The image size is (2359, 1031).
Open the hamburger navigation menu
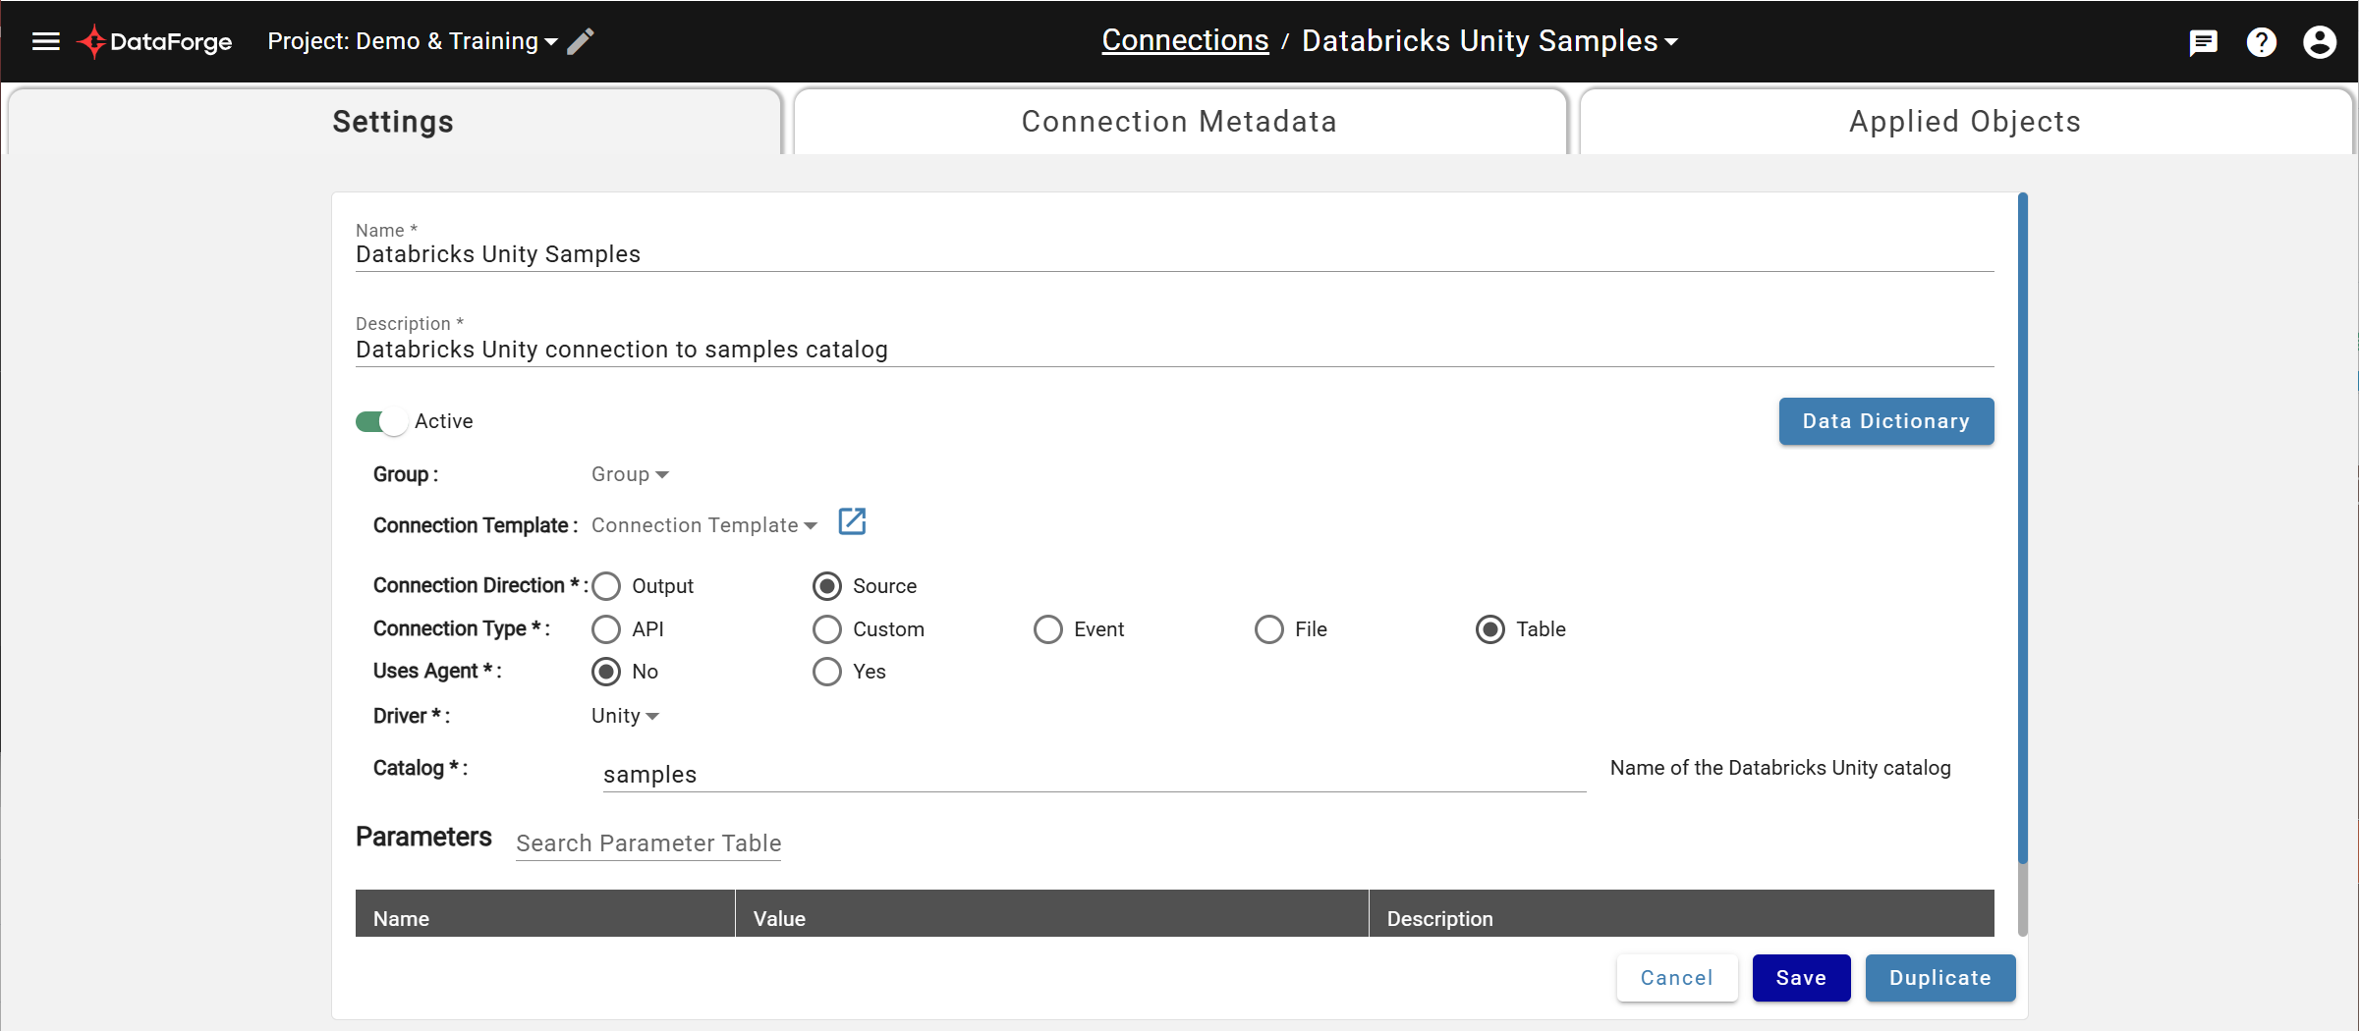click(x=45, y=41)
